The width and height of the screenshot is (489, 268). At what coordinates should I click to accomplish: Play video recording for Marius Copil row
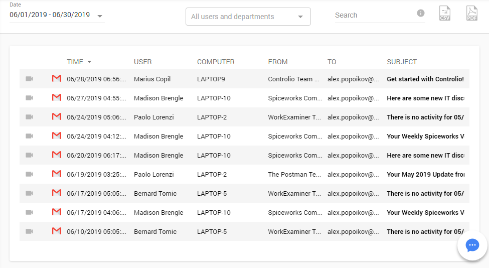pyautogui.click(x=30, y=79)
